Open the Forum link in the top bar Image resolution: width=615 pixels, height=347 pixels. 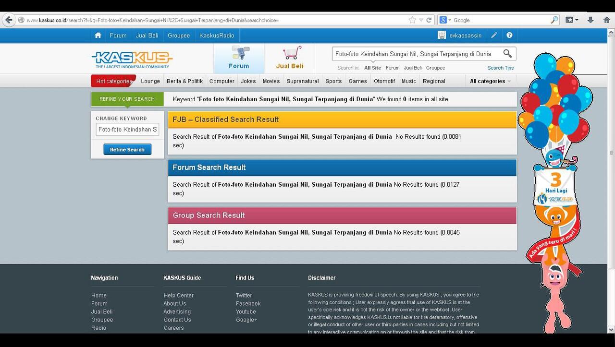click(x=118, y=36)
